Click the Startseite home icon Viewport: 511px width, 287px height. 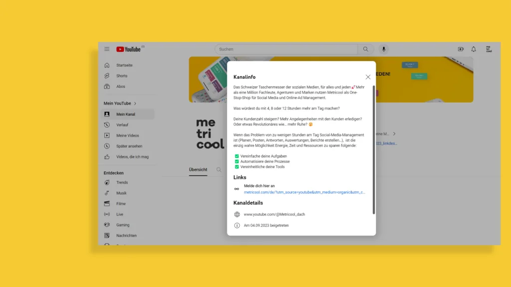(107, 65)
